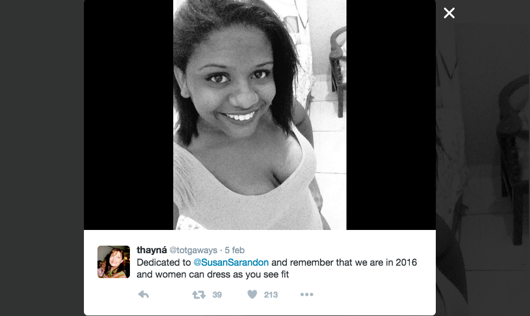Screen dimensions: 530x316
Task: Click the display name thayná
Action: coord(152,250)
